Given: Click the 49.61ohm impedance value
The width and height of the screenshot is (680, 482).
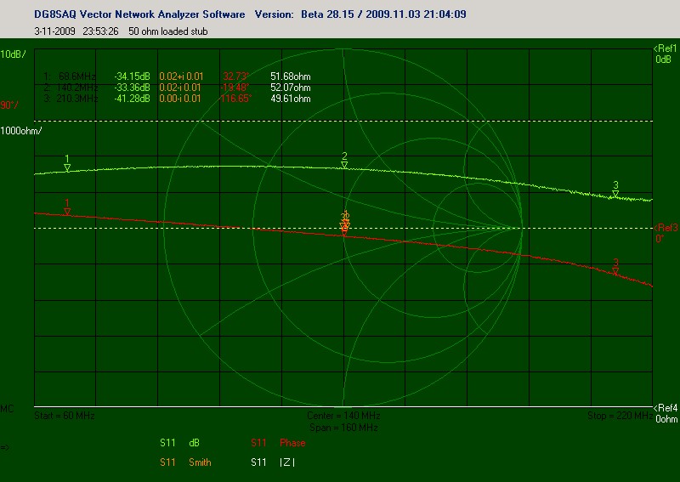Looking at the screenshot, I should tap(291, 99).
